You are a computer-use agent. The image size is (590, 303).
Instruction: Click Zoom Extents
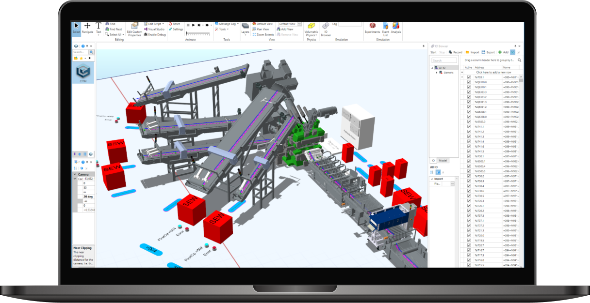click(x=263, y=34)
